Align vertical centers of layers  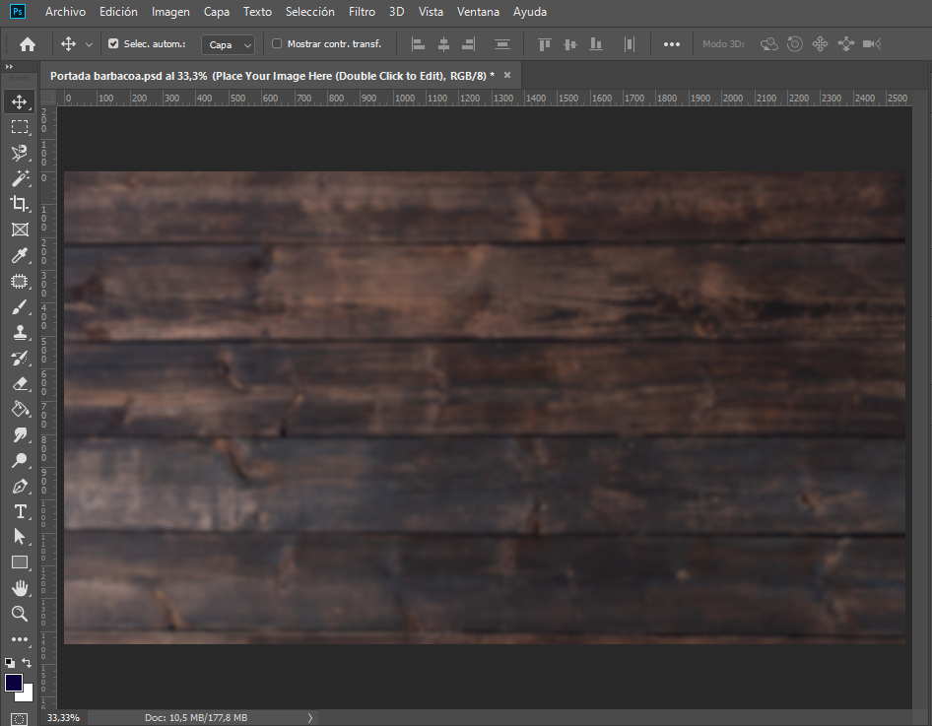coord(570,44)
